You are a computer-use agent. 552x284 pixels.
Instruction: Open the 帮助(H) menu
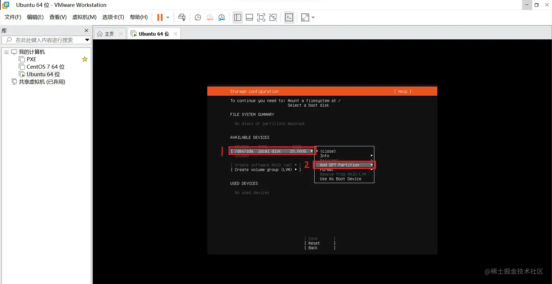pos(139,17)
